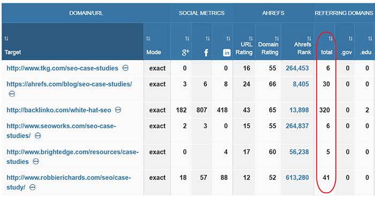Sort by Ahrefs Rank arrows

click(x=309, y=38)
